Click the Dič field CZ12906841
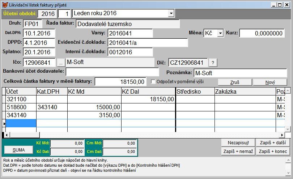The height and width of the screenshot is (179, 293). 188,63
